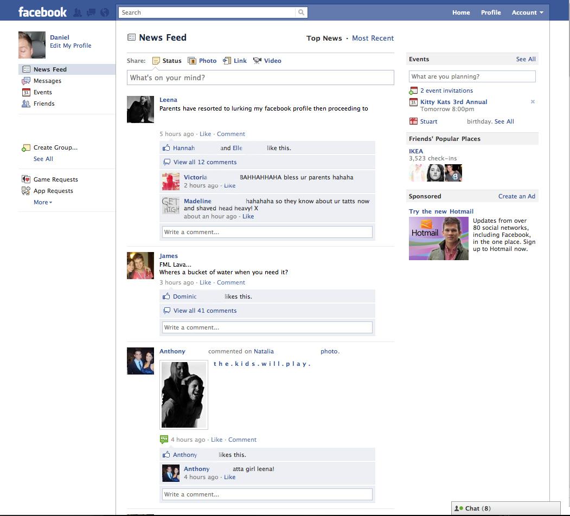The height and width of the screenshot is (516, 570).
Task: Expand View all 12 comments
Action: tap(204, 162)
